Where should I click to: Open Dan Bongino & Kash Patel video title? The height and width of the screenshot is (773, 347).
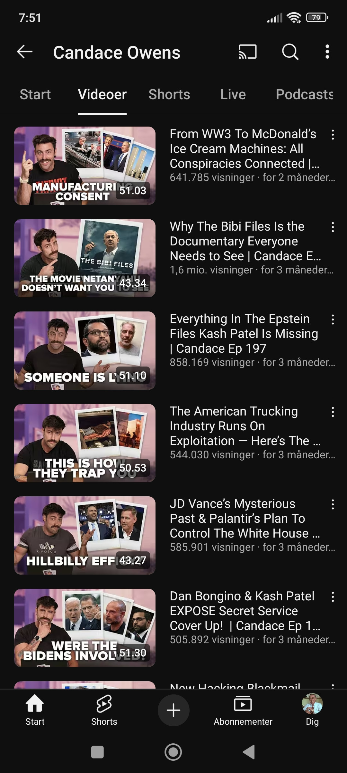[245, 611]
